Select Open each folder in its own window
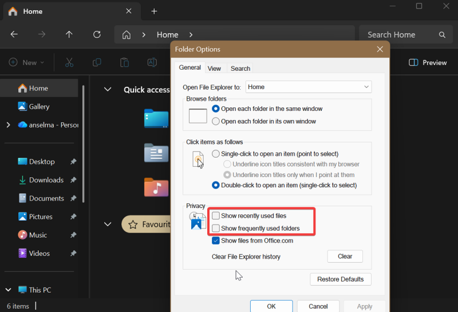 coord(216,121)
